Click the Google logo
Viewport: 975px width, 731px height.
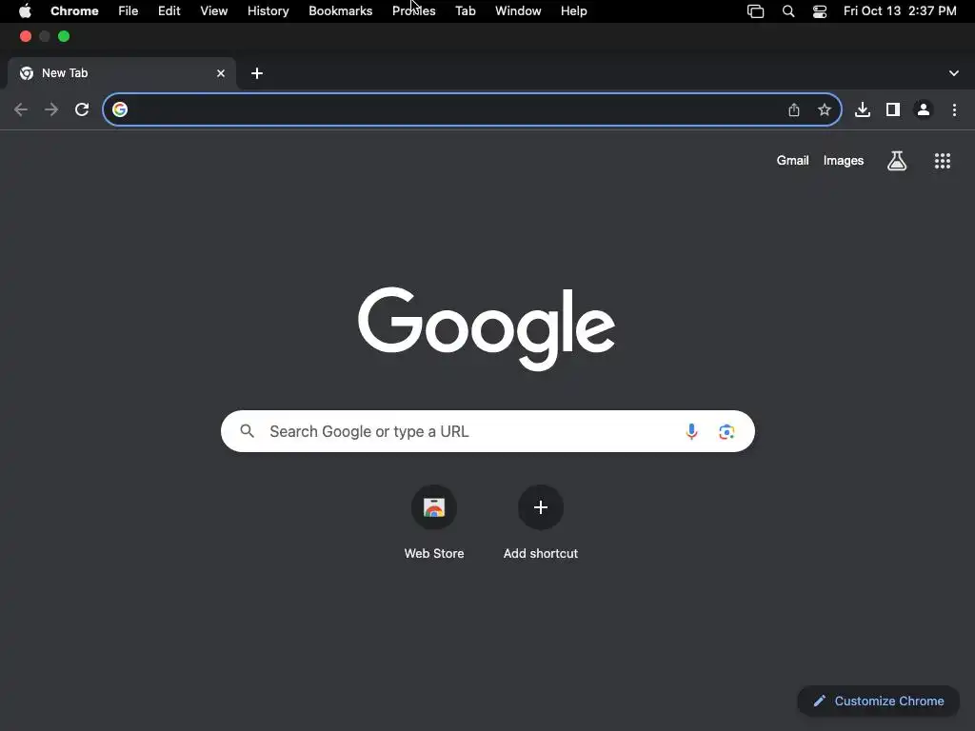point(487,328)
